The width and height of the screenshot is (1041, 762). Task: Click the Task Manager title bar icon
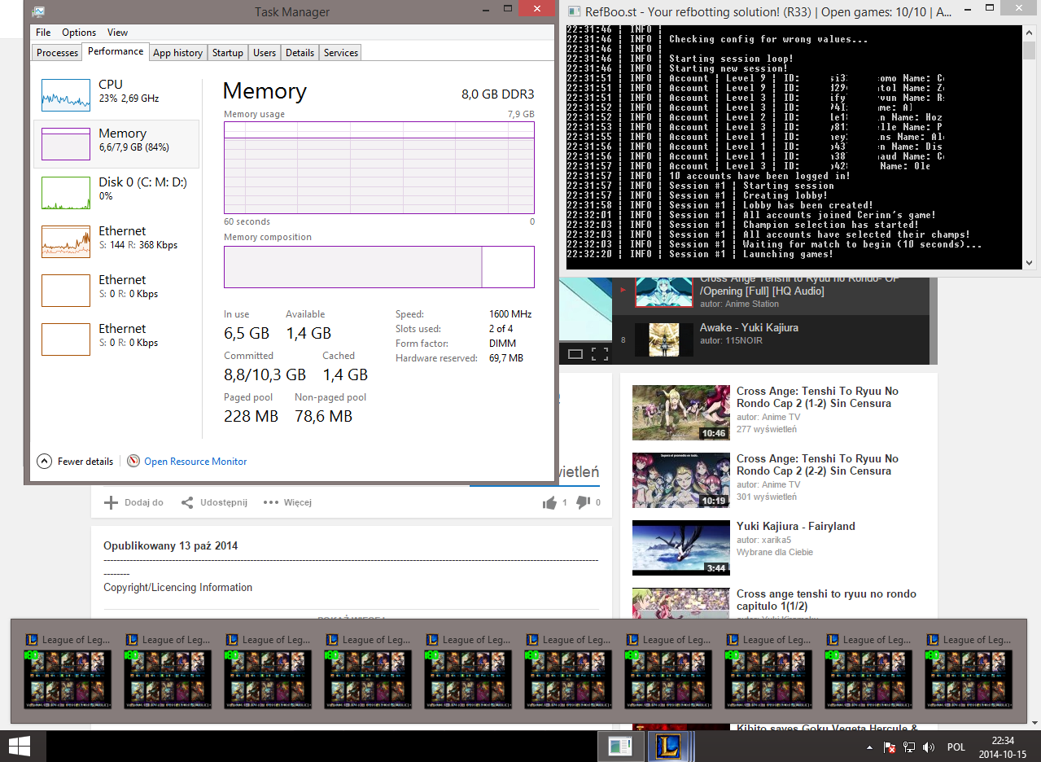(38, 12)
